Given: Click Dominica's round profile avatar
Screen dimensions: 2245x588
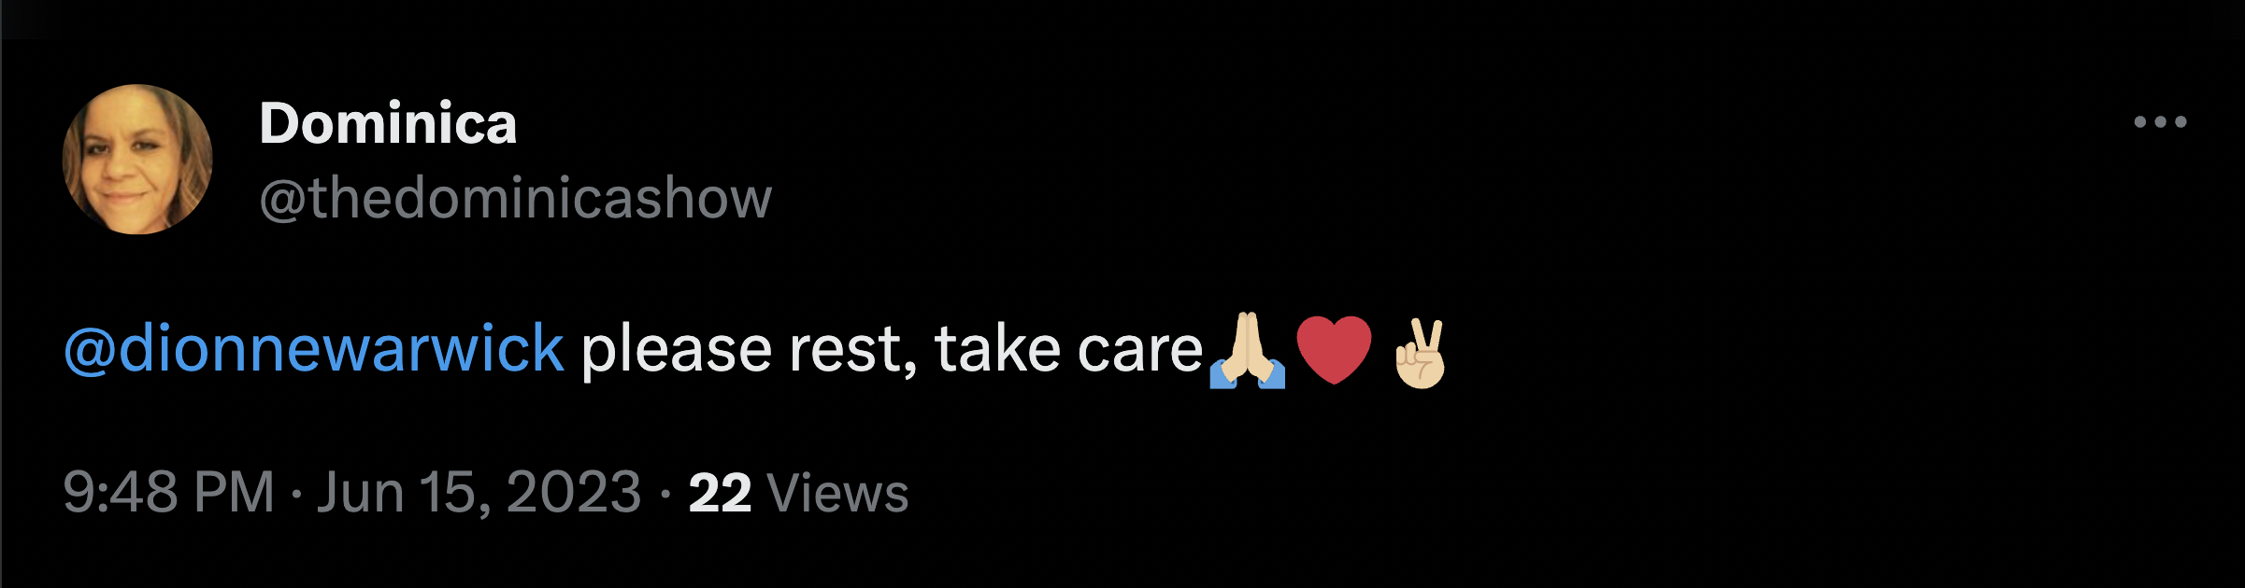Looking at the screenshot, I should [137, 159].
